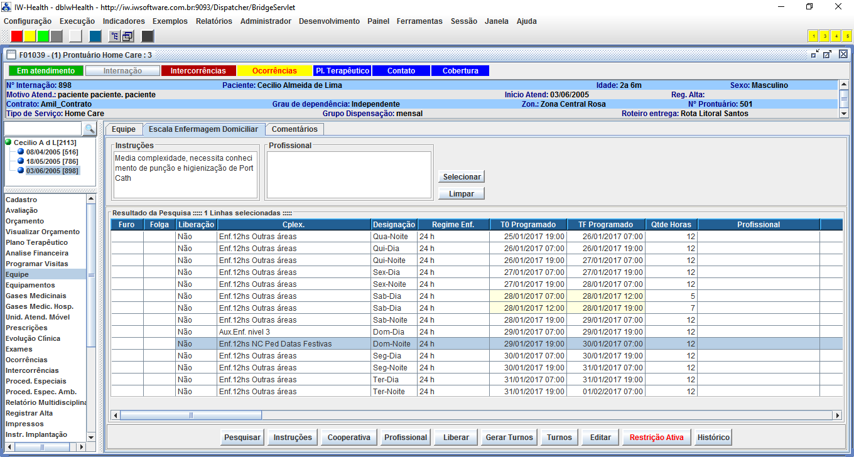Select the Cecilio A d L[2113] tree root

coord(45,142)
